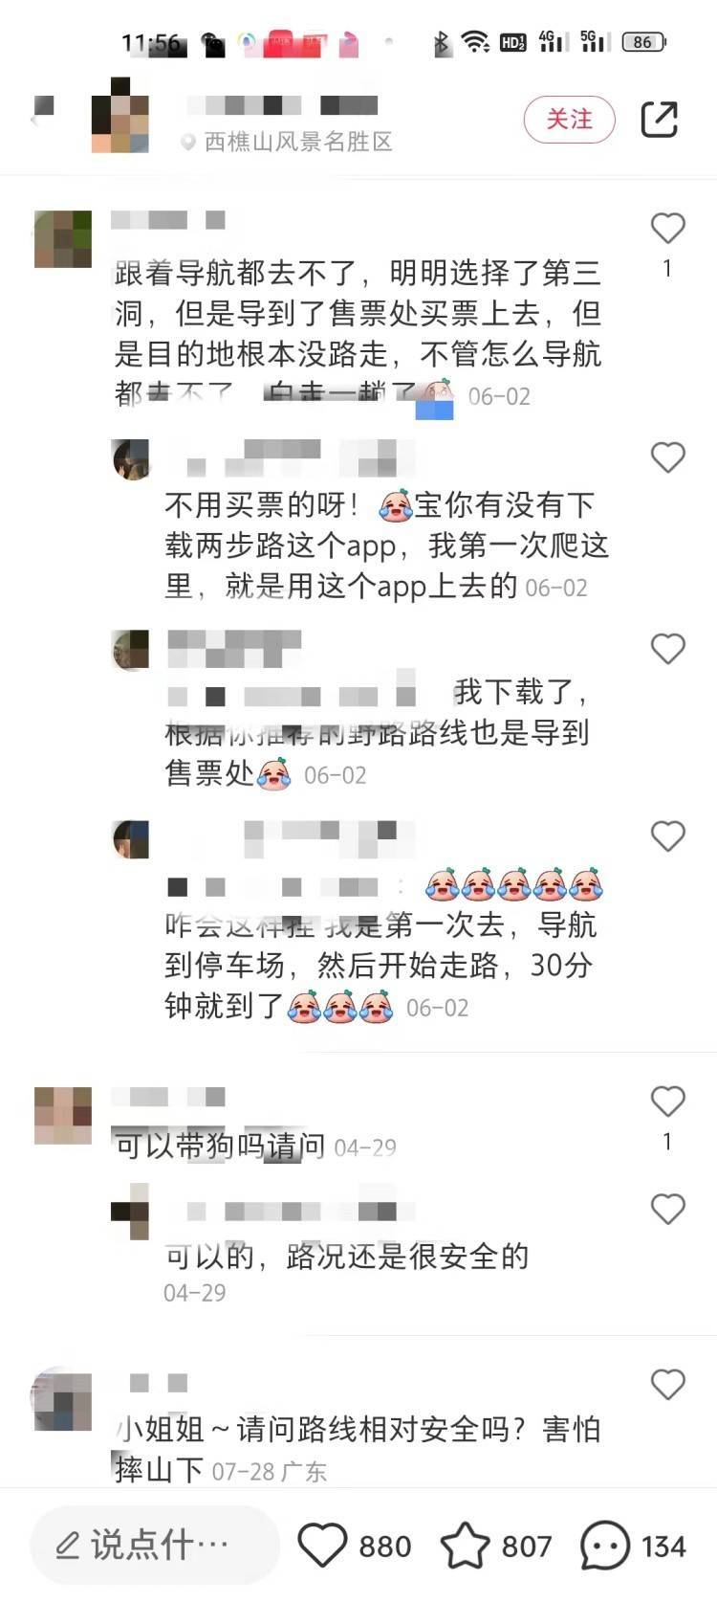717x1603 pixels.
Task: Open the avatar of the first commenter
Action: coord(63,239)
